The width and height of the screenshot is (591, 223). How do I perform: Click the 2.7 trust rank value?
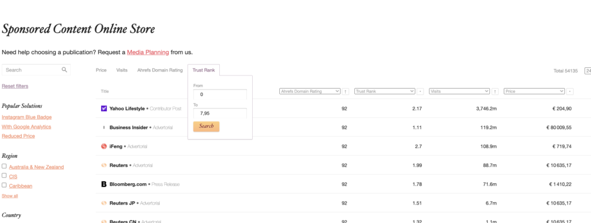pos(418,146)
